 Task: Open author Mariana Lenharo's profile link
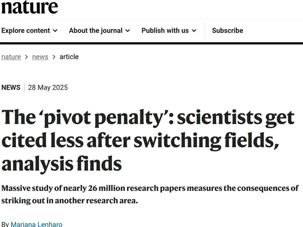[37, 224]
